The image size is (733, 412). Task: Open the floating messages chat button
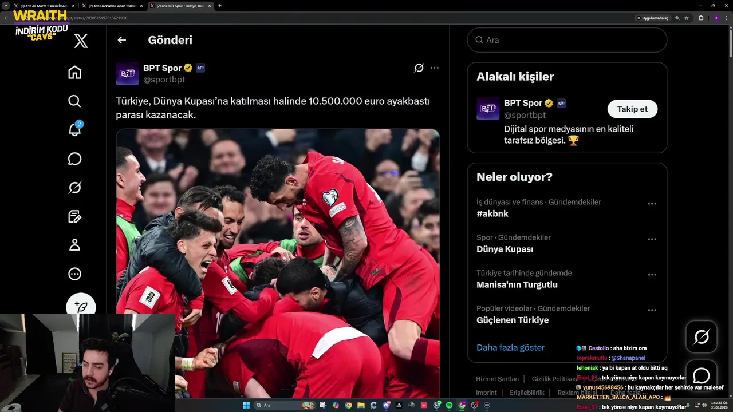point(701,375)
